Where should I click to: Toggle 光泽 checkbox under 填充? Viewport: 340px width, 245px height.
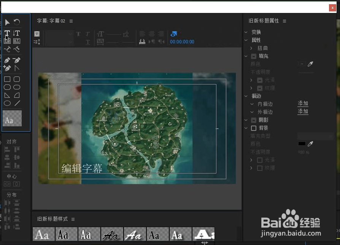(x=260, y=80)
